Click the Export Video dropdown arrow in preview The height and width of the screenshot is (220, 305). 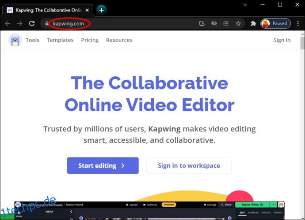pyautogui.click(x=273, y=205)
